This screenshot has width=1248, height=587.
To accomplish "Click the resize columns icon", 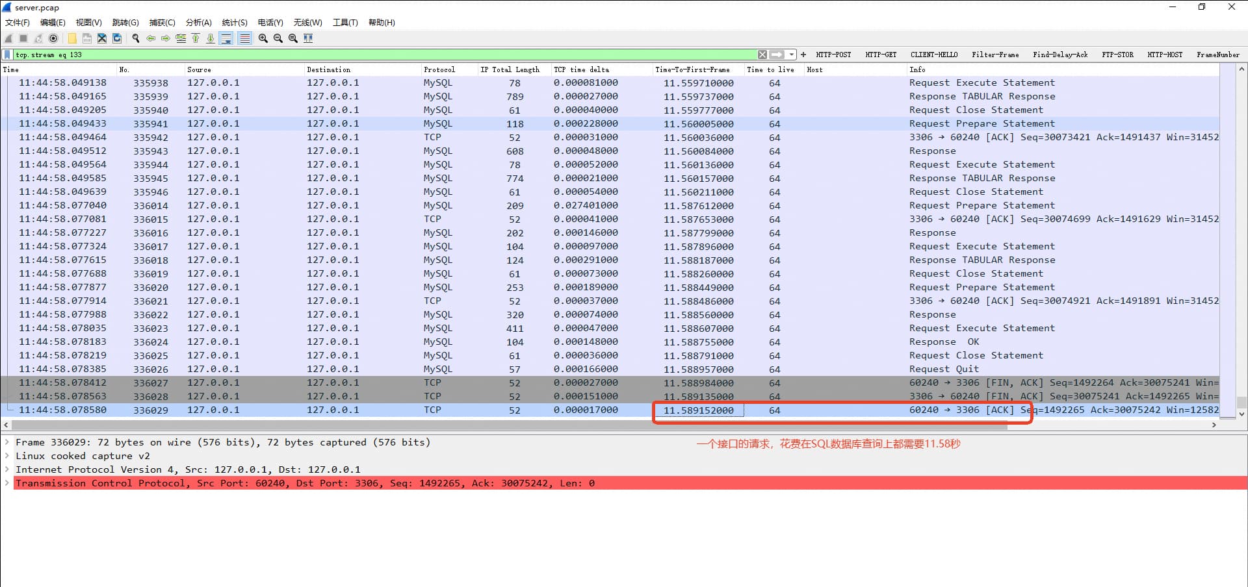I will pos(308,38).
